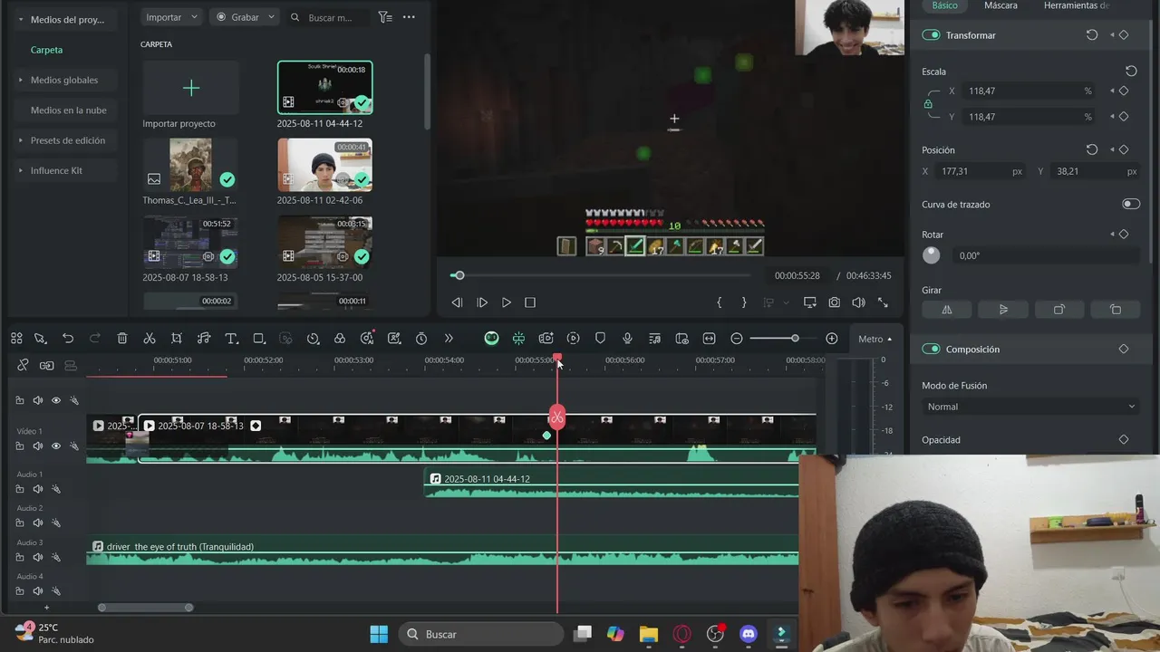The height and width of the screenshot is (652, 1160).
Task: Lock the Audio 2 track
Action: click(x=20, y=523)
